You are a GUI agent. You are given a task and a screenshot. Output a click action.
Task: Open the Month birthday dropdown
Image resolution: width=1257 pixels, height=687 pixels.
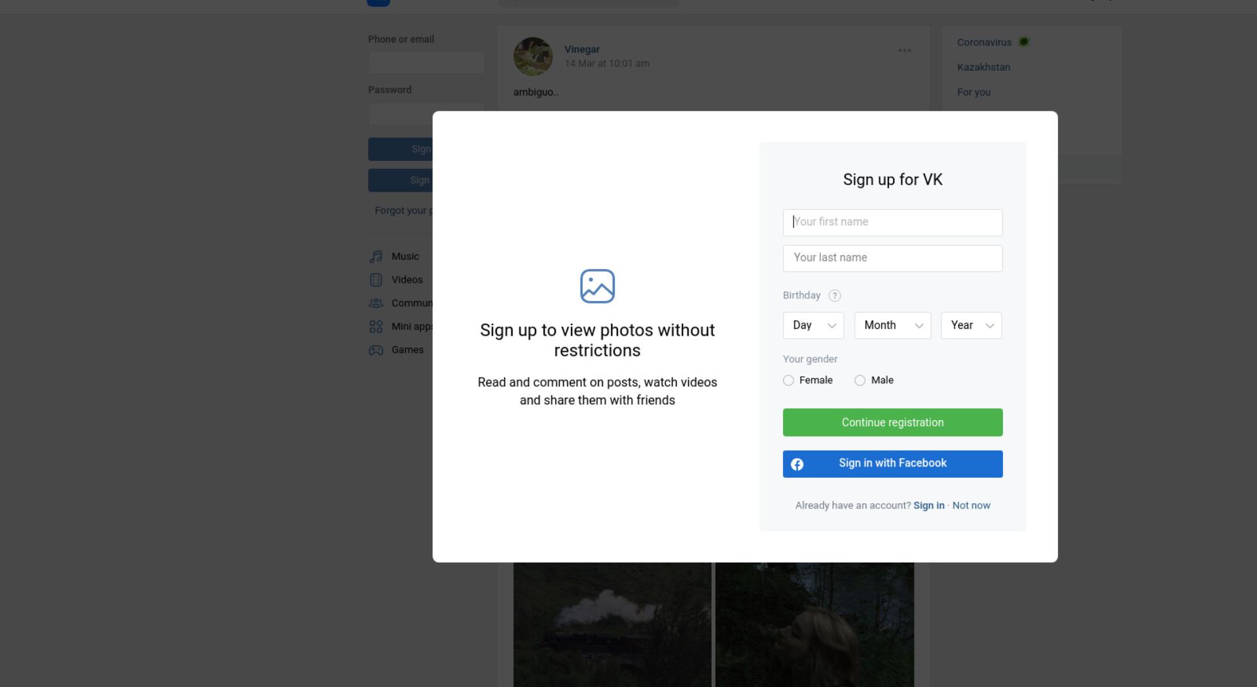892,325
